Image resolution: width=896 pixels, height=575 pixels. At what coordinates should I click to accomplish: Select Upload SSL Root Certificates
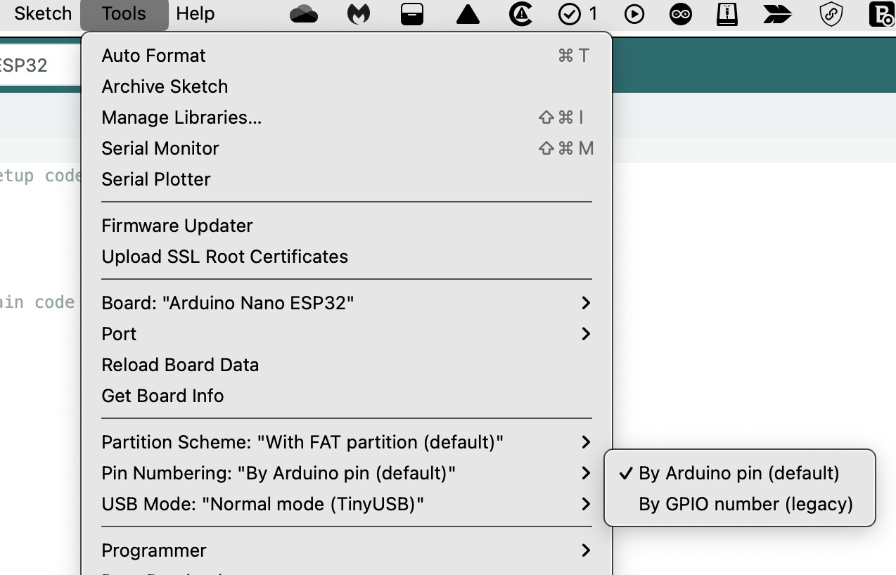pyautogui.click(x=224, y=257)
